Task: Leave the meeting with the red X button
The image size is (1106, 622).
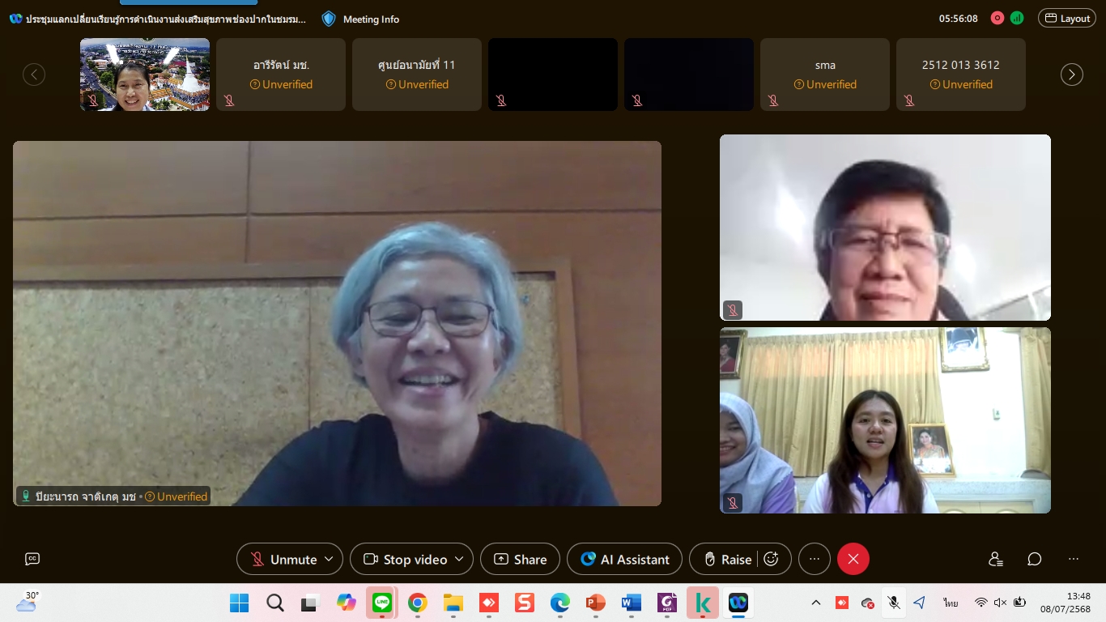Action: point(853,559)
